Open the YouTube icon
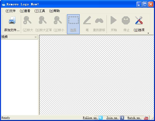The height and width of the screenshot is (121, 155). pyautogui.click(x=146, y=118)
